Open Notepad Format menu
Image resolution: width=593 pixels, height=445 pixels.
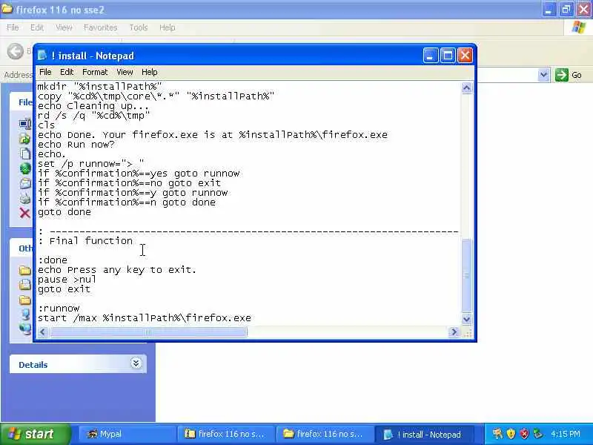coord(95,72)
